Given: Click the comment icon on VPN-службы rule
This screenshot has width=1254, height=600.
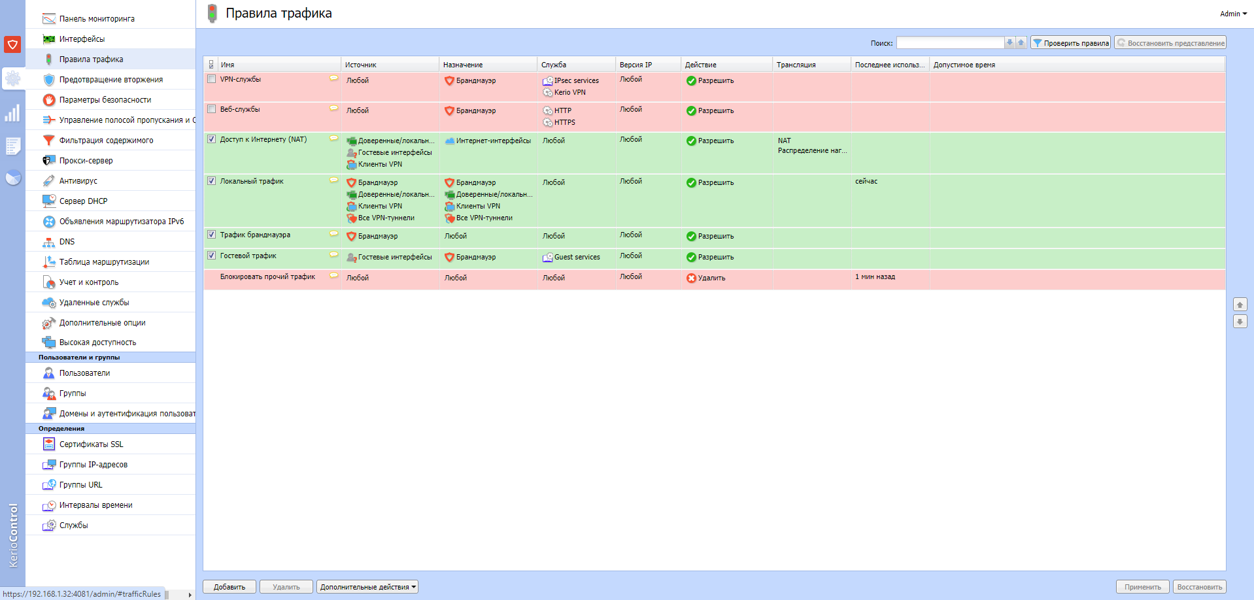Looking at the screenshot, I should click(x=333, y=78).
